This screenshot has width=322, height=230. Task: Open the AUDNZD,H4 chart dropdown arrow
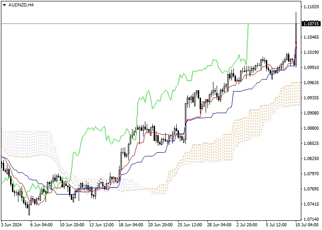click(x=4, y=5)
